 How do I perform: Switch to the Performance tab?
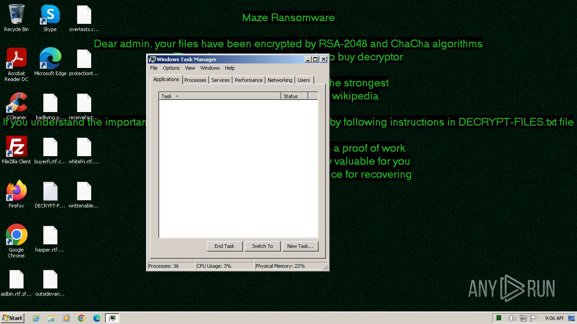(248, 80)
